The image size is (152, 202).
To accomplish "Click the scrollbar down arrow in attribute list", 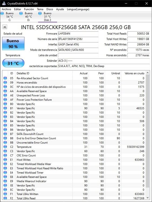I will (148, 198).
